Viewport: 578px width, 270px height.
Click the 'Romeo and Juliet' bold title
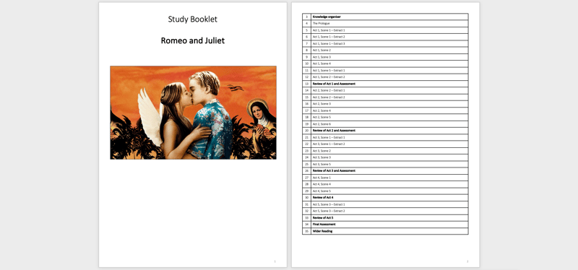[x=192, y=40]
